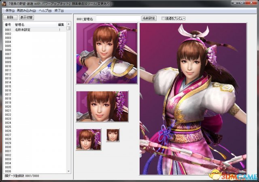The height and width of the screenshot is (182, 259).
Task: Open the 再読み込み menu
Action: [x=26, y=11]
